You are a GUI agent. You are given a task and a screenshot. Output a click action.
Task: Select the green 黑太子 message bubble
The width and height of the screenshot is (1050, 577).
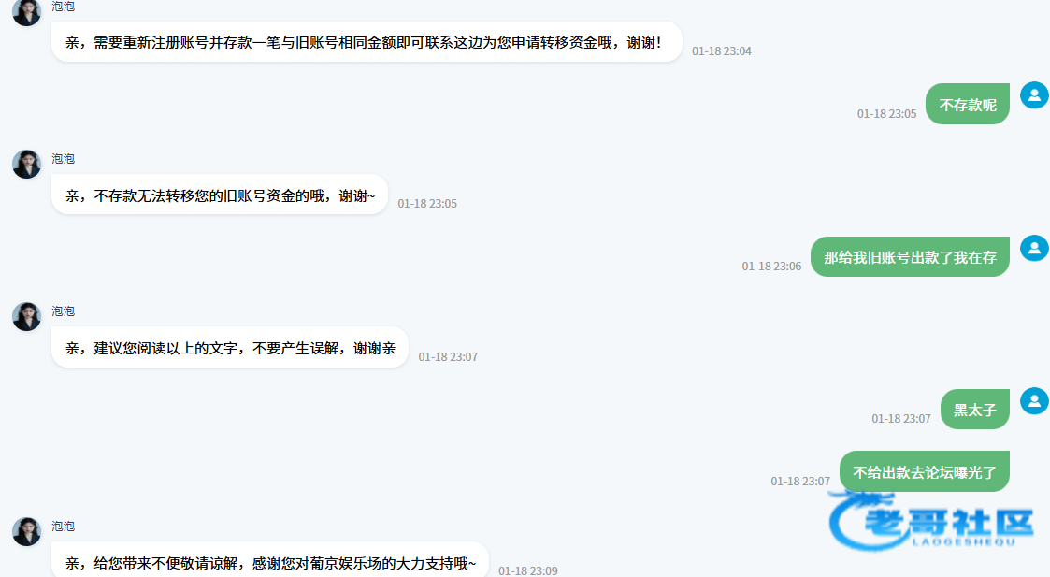point(975,409)
